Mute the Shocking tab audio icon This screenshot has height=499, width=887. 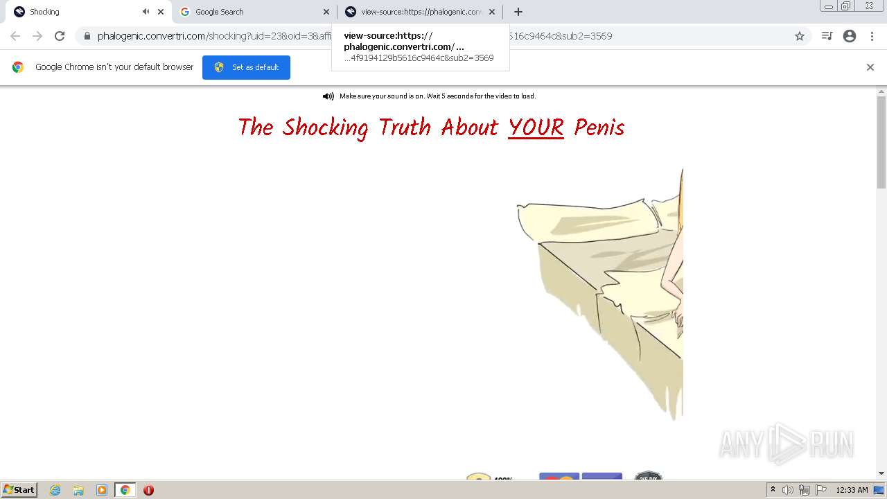(x=146, y=12)
